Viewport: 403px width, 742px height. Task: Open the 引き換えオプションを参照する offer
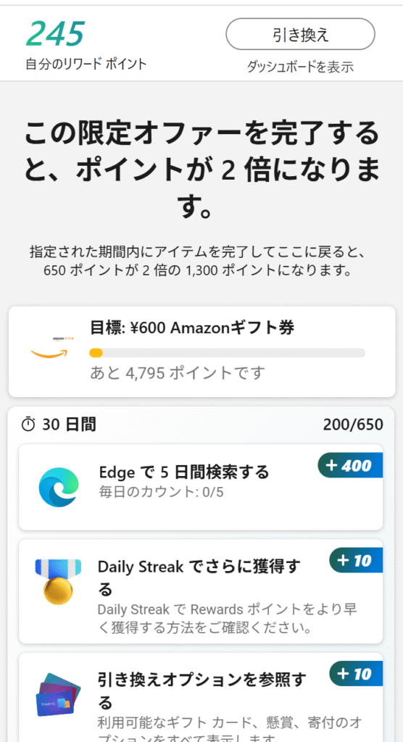201,698
